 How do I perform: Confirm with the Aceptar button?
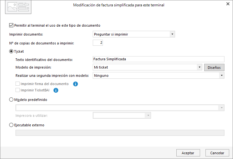tap(188, 153)
